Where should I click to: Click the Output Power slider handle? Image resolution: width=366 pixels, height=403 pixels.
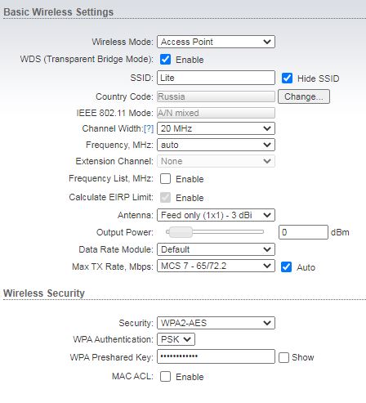tap(181, 232)
